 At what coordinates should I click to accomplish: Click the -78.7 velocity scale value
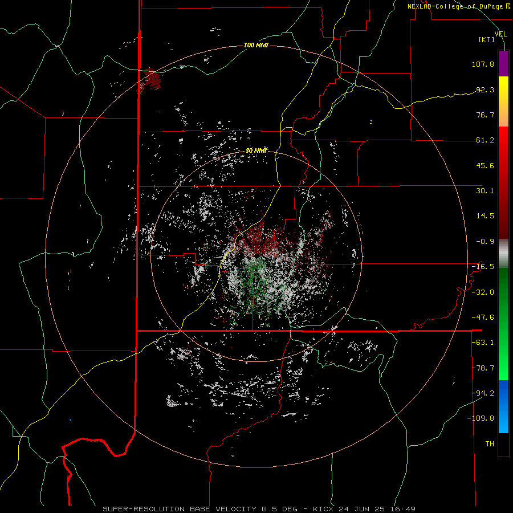(x=483, y=368)
